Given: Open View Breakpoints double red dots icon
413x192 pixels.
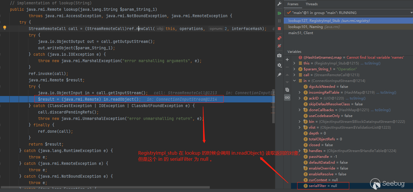Looking at the screenshot, I should 279,38.
